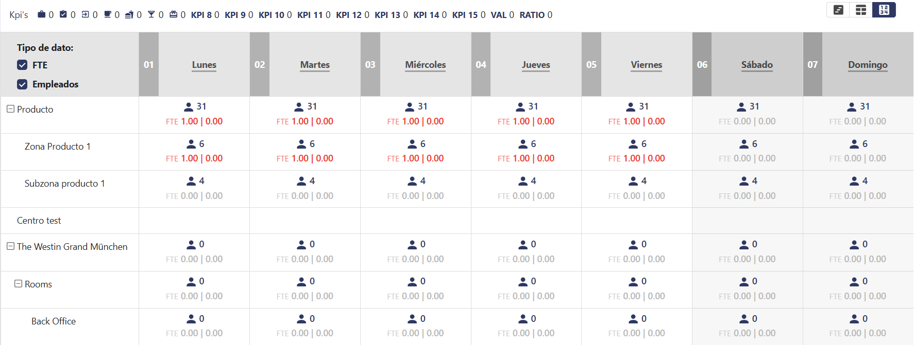The height and width of the screenshot is (345, 914).
Task: Open the Lunes day column header
Action: pos(204,65)
